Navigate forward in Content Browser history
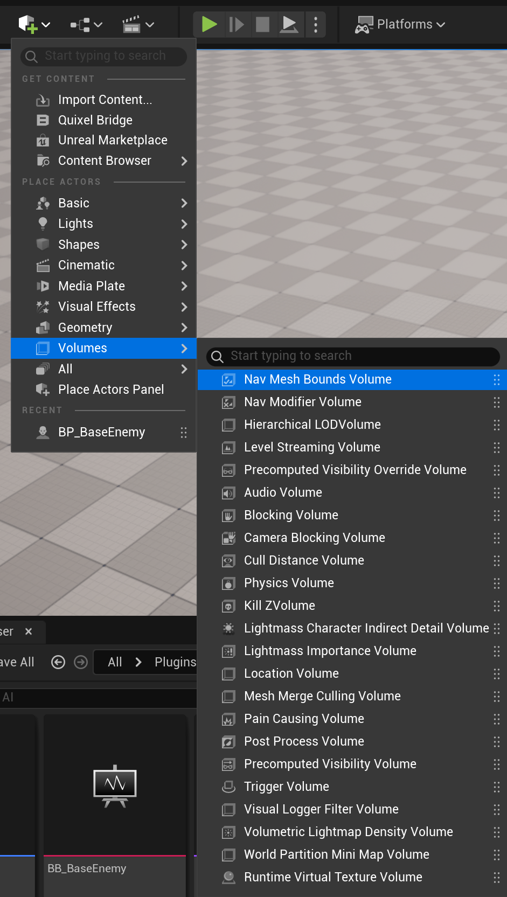The image size is (507, 897). 81,662
